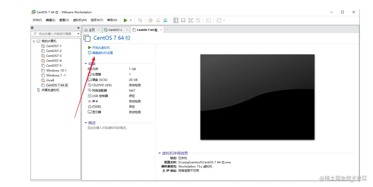Open the power options dropdown arrow beside play

tap(131, 20)
